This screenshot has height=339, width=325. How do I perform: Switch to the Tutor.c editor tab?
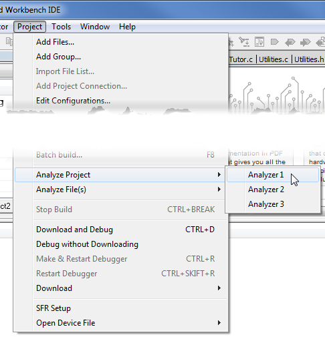[x=241, y=59]
